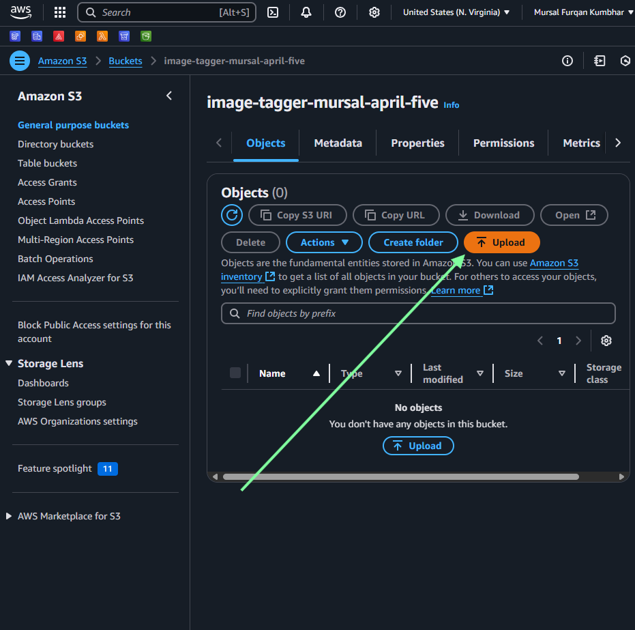Focus the Find objects by prefix field

(418, 313)
